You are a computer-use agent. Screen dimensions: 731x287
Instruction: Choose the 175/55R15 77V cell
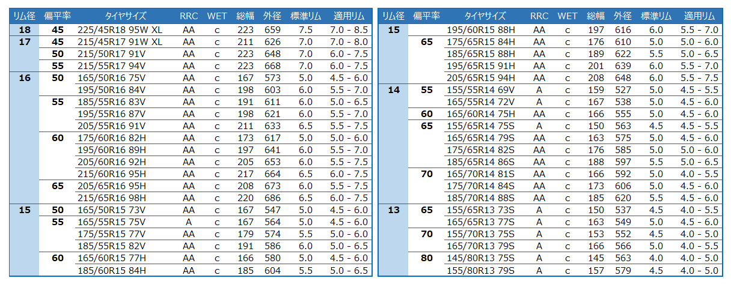(x=112, y=234)
